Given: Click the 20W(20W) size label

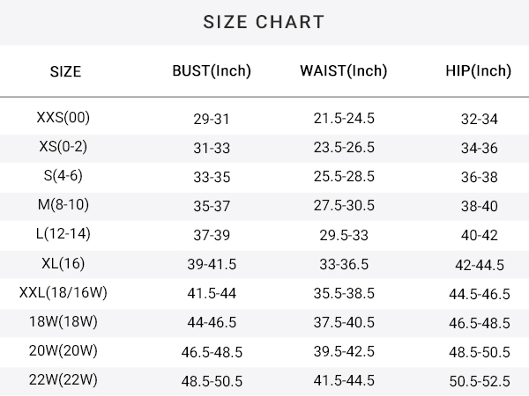Looking at the screenshot, I should pyautogui.click(x=63, y=351).
